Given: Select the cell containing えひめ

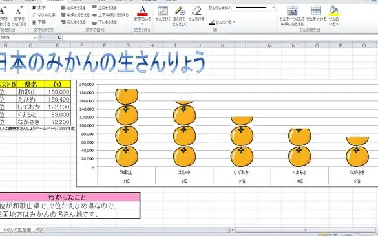Looking at the screenshot, I should (x=31, y=99).
